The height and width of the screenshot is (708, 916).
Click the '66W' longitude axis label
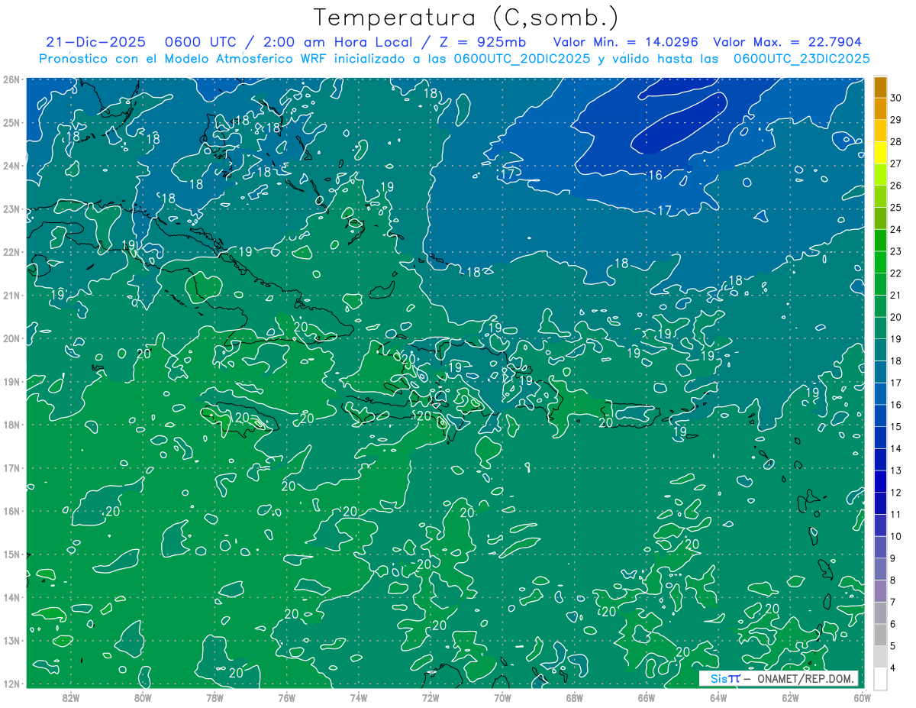tap(647, 697)
